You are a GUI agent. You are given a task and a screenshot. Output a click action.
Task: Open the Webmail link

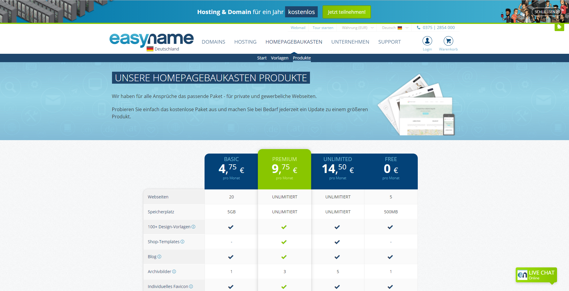(298, 28)
